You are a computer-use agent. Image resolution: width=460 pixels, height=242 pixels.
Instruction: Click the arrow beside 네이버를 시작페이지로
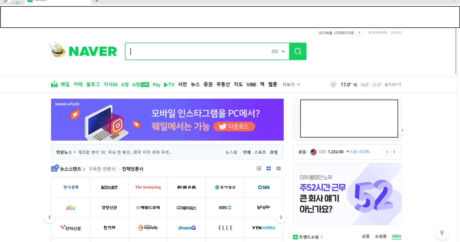coord(359,33)
